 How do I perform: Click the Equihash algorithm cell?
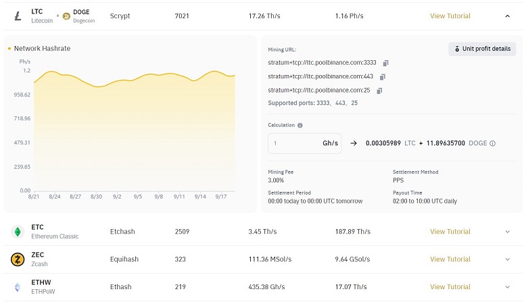pos(124,259)
